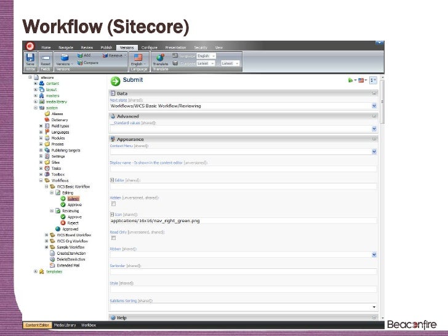Click the DeleteItemAction icon in tree

(52, 259)
